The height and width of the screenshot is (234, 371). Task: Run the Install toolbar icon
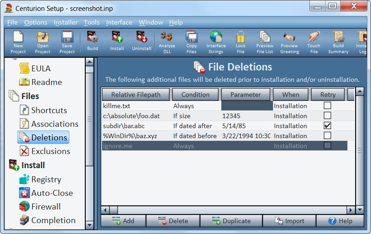[x=117, y=41]
